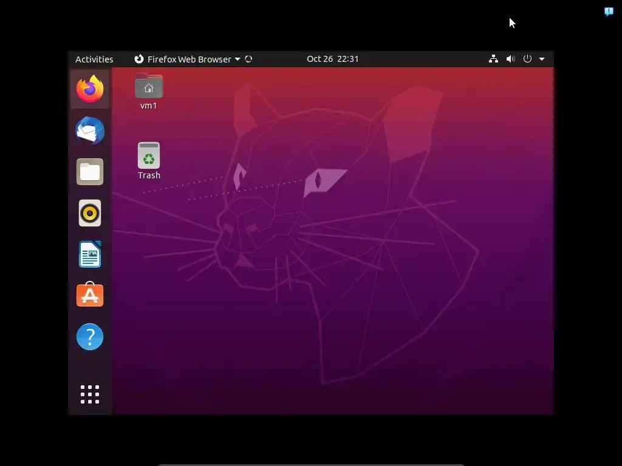Open the Files manager in dock
This screenshot has height=466, width=622.
point(90,172)
